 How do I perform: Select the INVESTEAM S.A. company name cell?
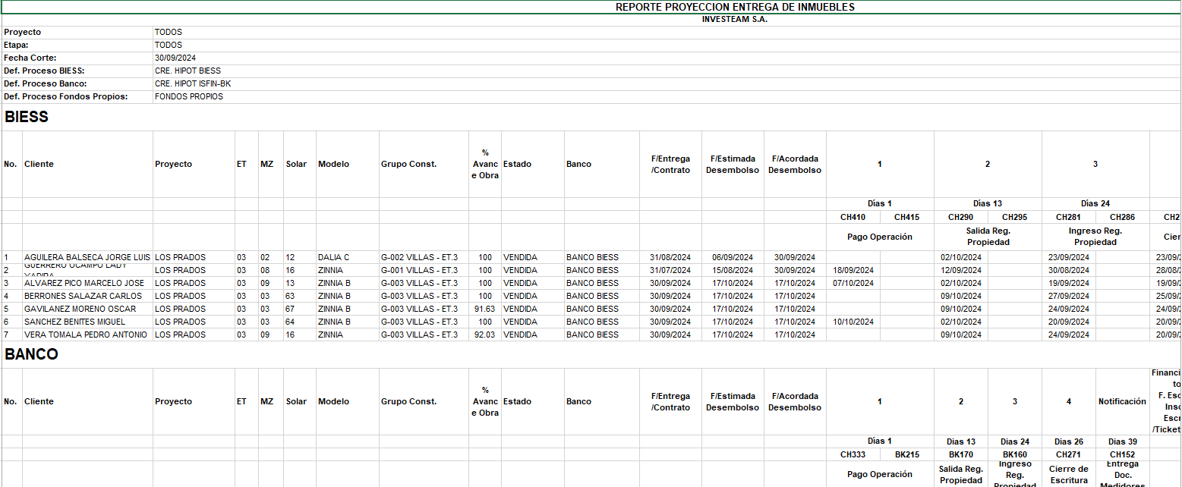coord(734,20)
